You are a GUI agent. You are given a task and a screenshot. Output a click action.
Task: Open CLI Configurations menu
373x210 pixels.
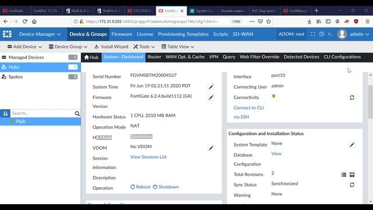pos(342,57)
